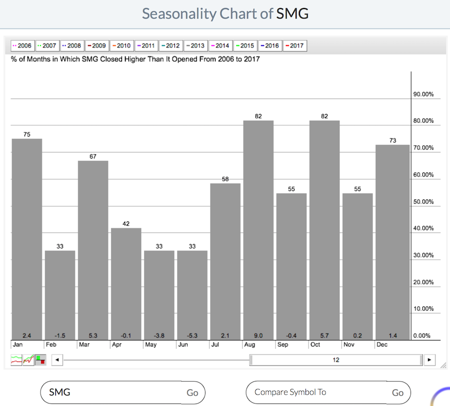Click the October bar labeled 5.7
This screenshot has height=406, width=450.
(324, 230)
